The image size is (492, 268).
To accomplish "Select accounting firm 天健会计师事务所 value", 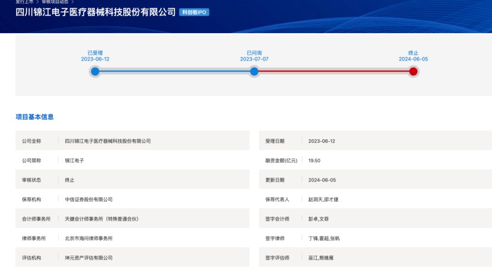I will point(101,219).
